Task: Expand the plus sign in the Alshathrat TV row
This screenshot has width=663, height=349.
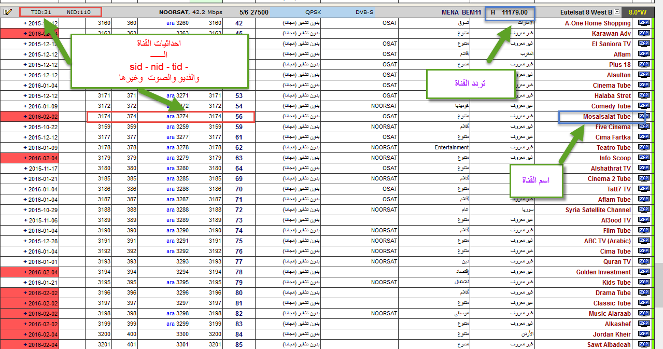Action: click(x=25, y=169)
